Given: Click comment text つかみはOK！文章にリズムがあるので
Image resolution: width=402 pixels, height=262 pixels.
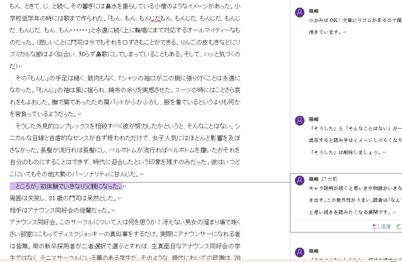Looking at the screenshot, I should pos(355,20).
